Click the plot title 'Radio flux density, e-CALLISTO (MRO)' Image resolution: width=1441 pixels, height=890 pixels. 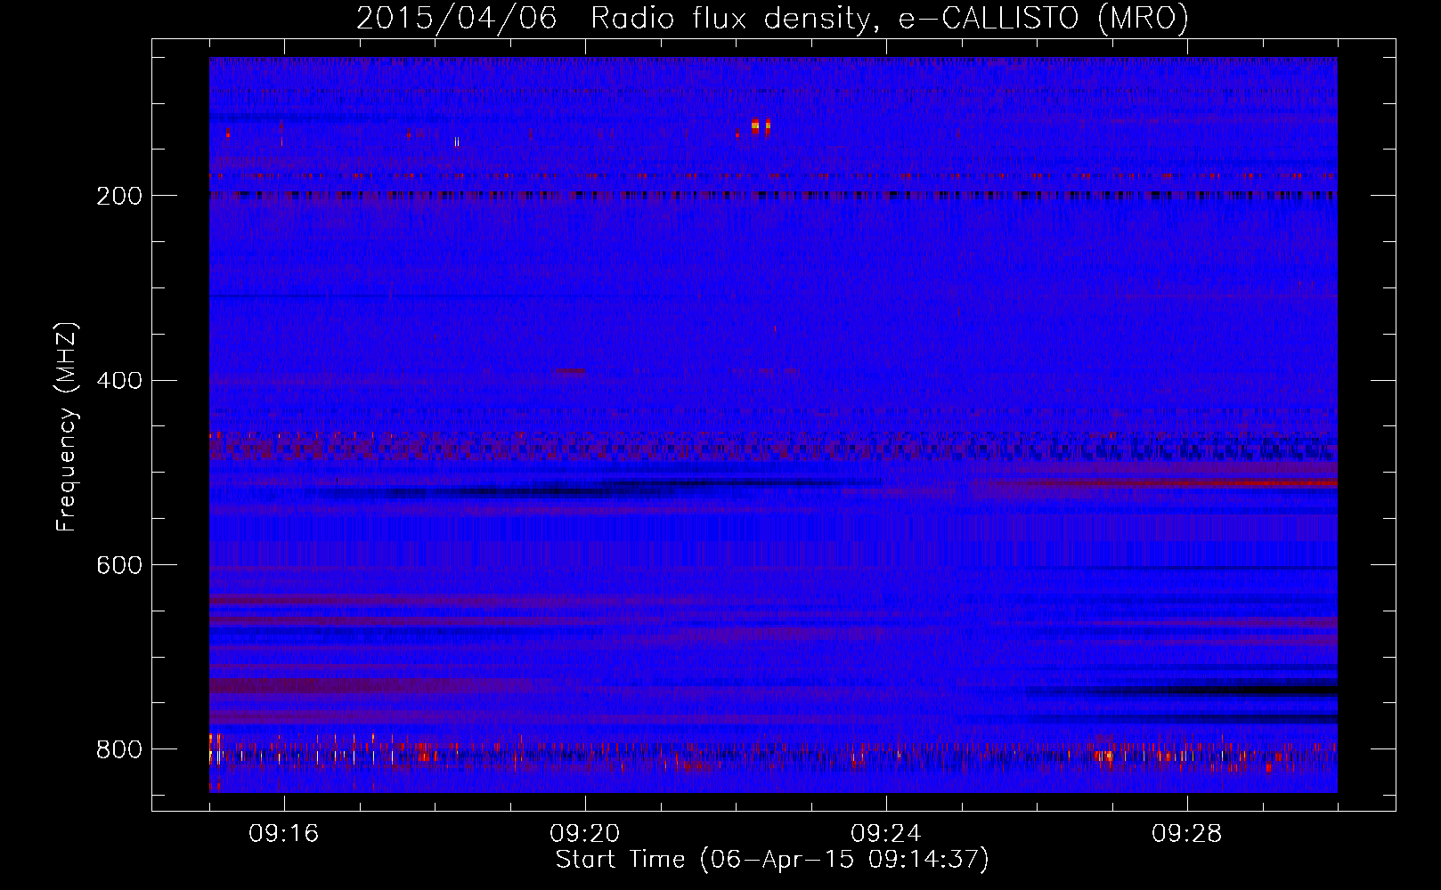[889, 17]
